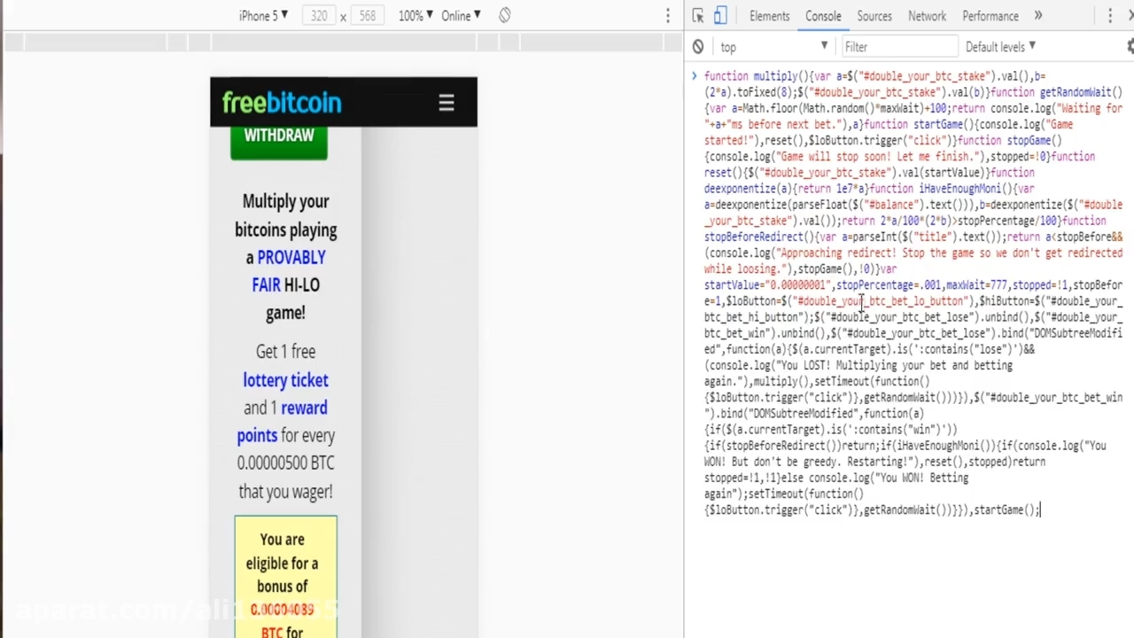Open the 100% zoom dropdown
1134x638 pixels.
415,16
